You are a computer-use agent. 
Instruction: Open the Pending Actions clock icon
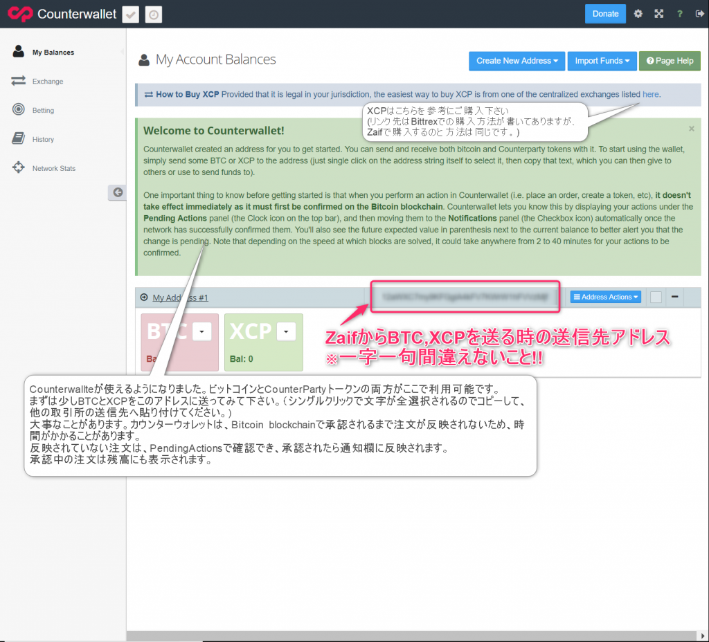pyautogui.click(x=153, y=14)
